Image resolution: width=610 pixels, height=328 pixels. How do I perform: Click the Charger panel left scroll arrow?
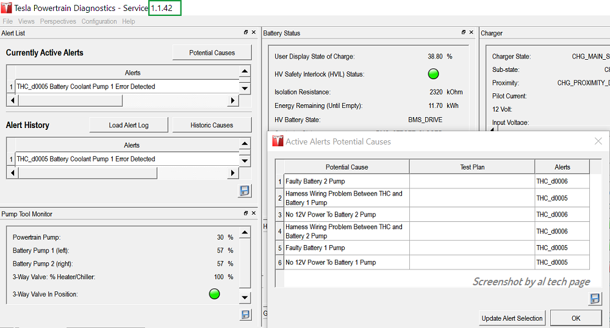[x=492, y=129]
